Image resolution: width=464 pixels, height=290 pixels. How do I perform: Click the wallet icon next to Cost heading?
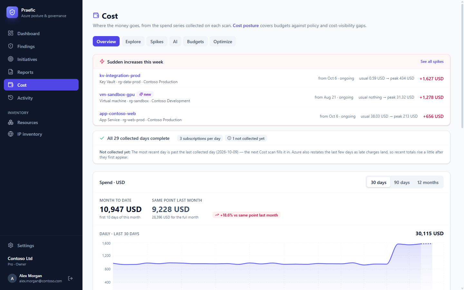click(x=96, y=15)
